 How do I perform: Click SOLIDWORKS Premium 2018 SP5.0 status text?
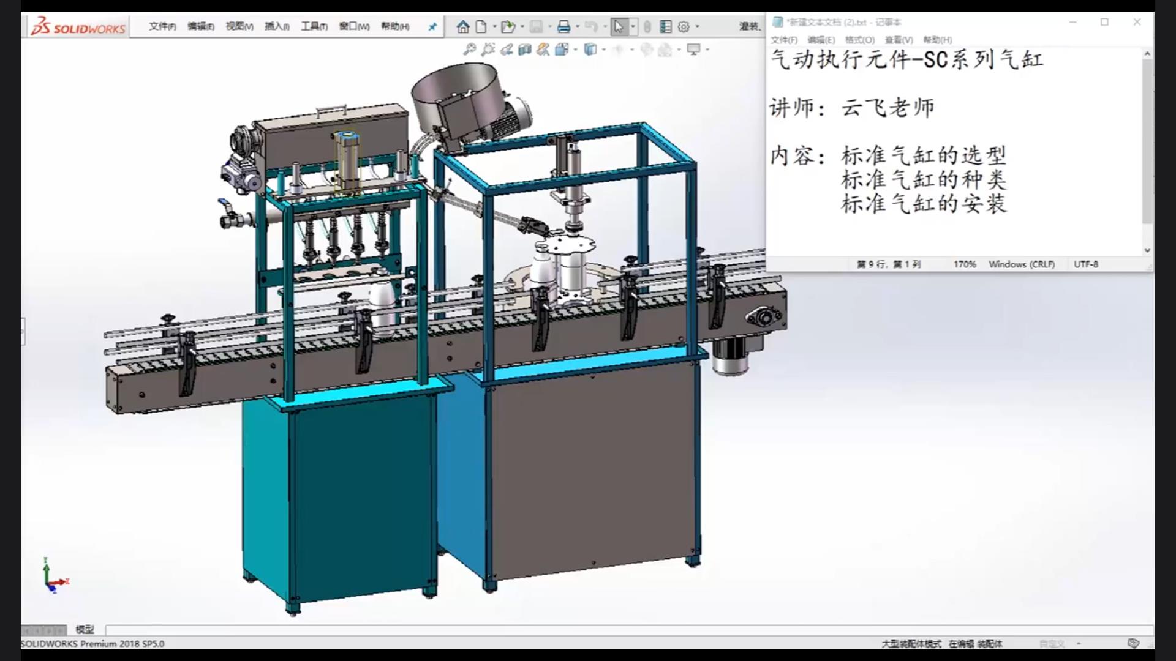[x=92, y=644]
